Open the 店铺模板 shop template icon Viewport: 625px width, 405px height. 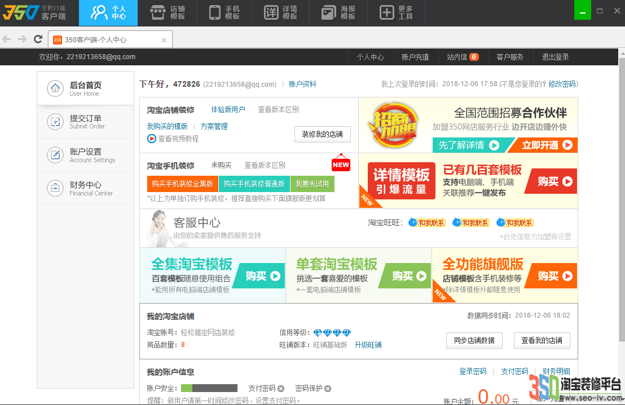tap(168, 13)
